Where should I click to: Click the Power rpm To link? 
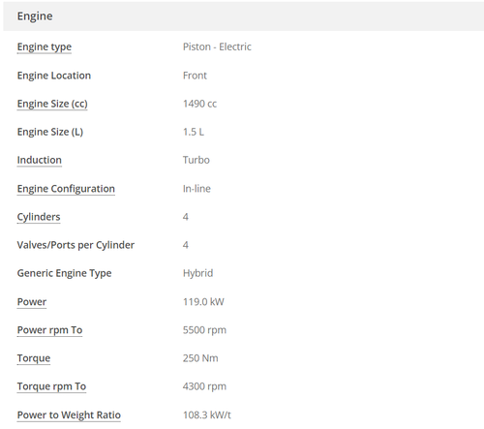(x=49, y=330)
